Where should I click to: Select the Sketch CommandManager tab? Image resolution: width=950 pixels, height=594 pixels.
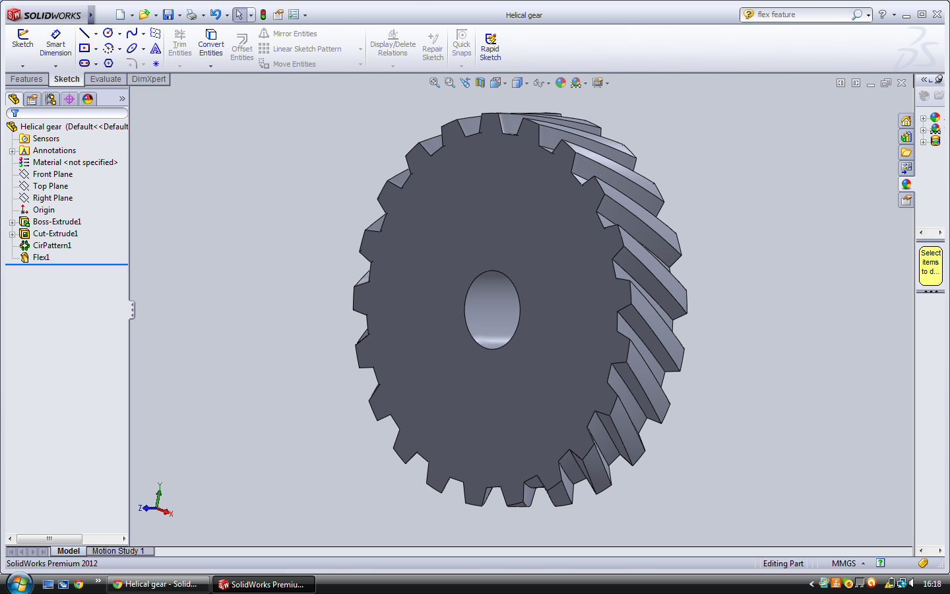click(67, 79)
